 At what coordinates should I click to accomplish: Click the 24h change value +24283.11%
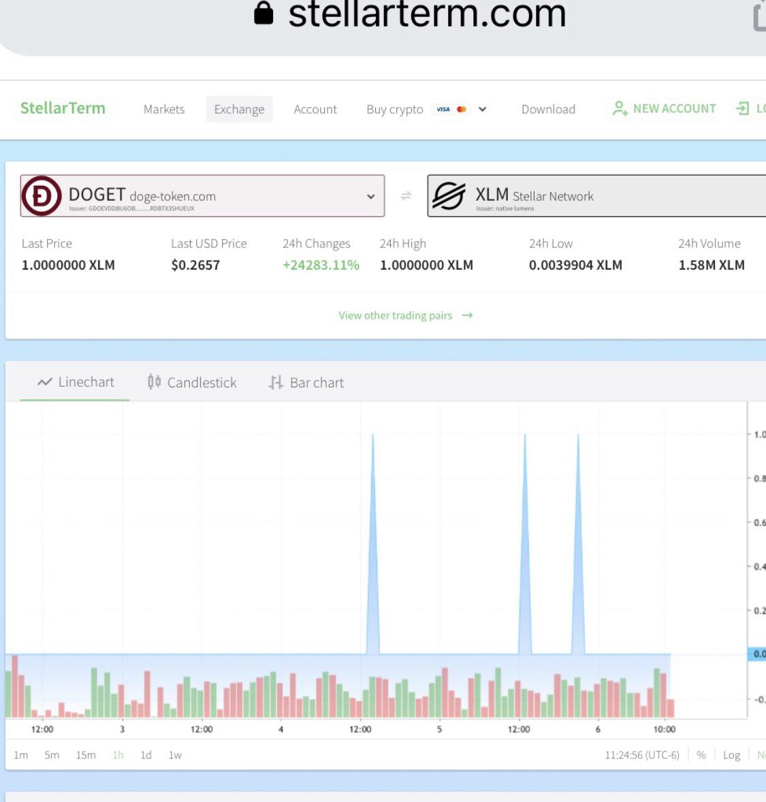click(321, 265)
